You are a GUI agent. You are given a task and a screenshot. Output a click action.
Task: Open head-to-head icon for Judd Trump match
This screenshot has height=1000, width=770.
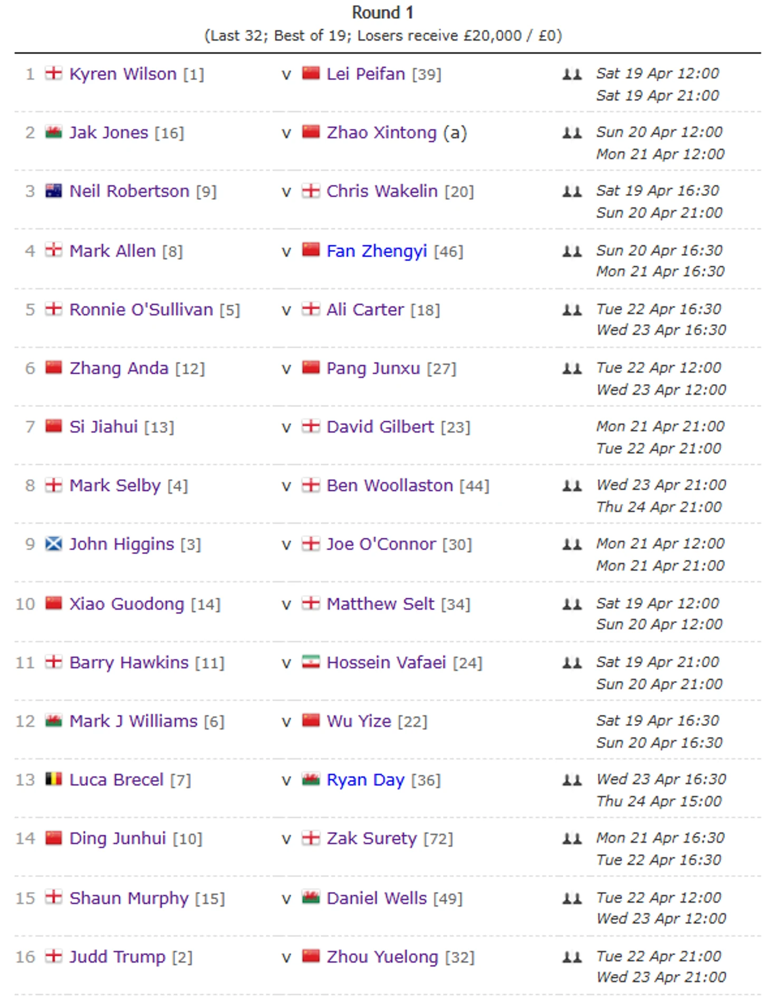coord(572,957)
